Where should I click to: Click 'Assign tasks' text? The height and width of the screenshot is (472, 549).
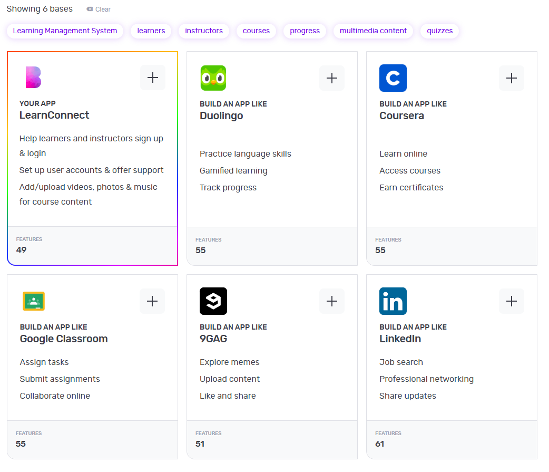[44, 362]
